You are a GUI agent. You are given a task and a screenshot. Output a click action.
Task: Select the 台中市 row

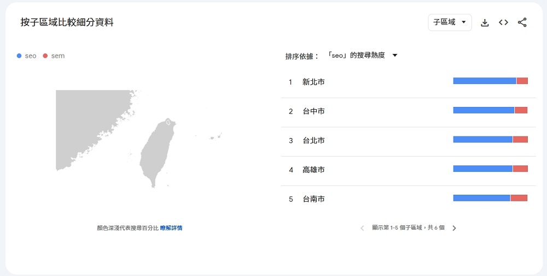(408, 111)
